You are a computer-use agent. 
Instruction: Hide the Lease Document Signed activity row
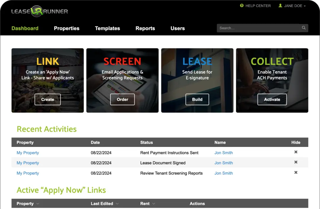(x=296, y=162)
